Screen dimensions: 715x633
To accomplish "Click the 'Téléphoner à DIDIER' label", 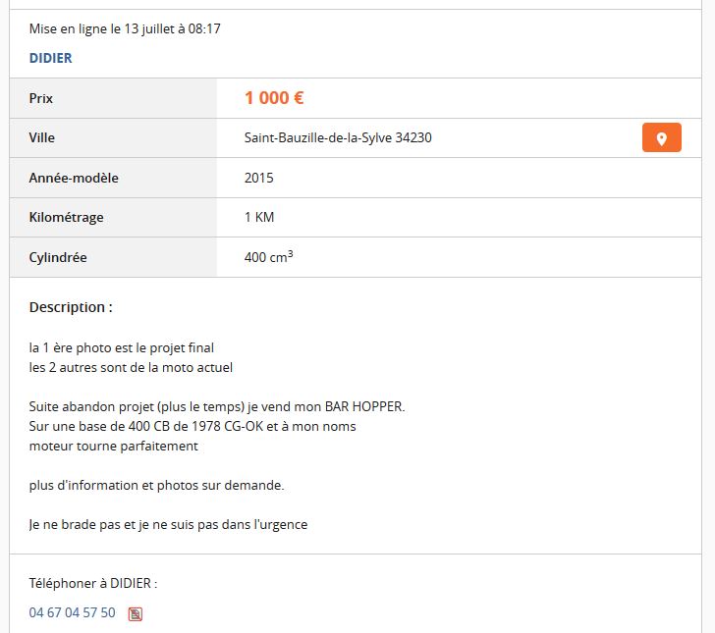I will click(93, 583).
